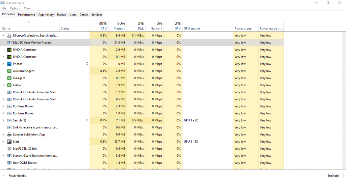The image size is (346, 182).
Task: Click the Microsoft Windows Search Indexer icon
Action: [x=9, y=35]
